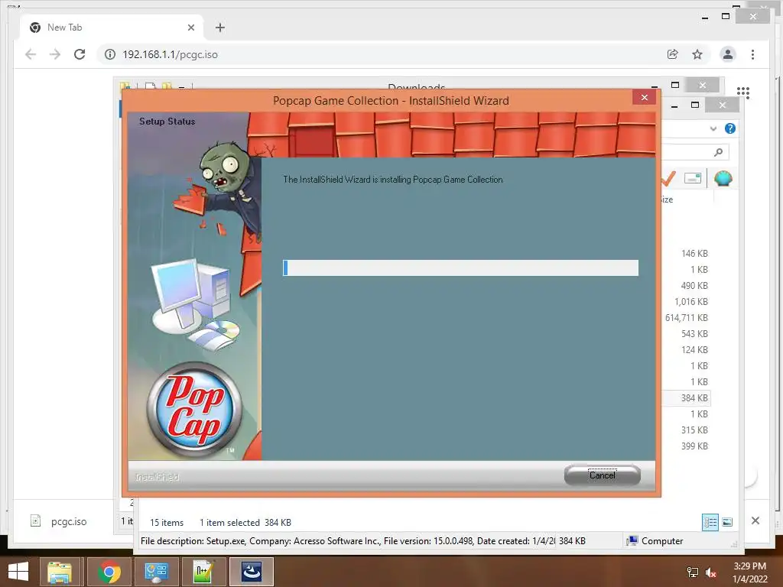
Task: Open File Explorer from taskbar
Action: [x=60, y=572]
